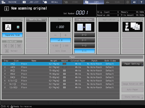The image size is (145, 108).
Task: Click the output setting stacked pages icon
Action: coord(132,27)
